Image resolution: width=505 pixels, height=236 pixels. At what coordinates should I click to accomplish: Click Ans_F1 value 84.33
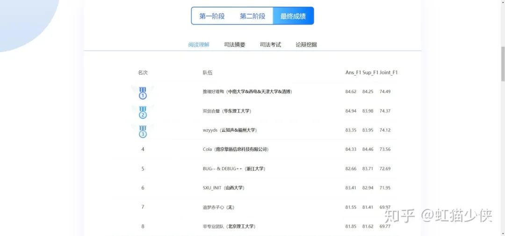click(x=351, y=149)
